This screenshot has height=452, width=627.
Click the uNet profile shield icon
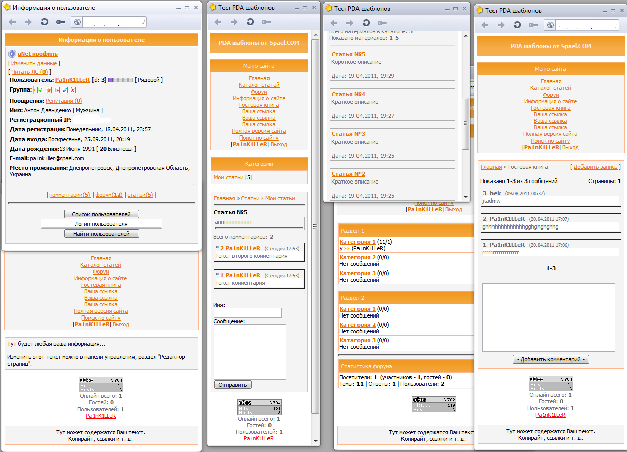(x=12, y=54)
